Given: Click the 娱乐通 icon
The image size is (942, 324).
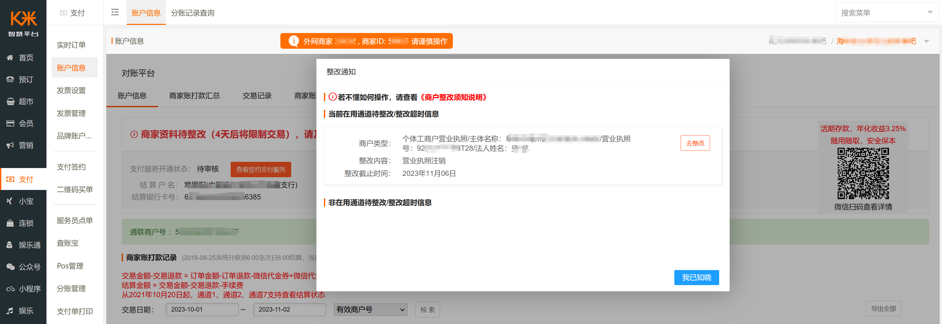Looking at the screenshot, I should (x=10, y=245).
